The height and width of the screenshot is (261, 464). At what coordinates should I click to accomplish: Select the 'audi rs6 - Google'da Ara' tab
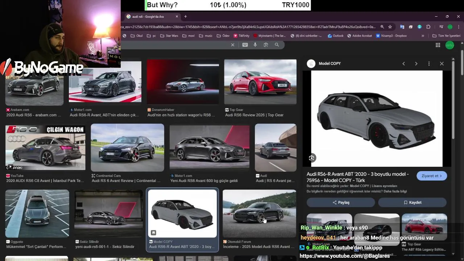[152, 16]
